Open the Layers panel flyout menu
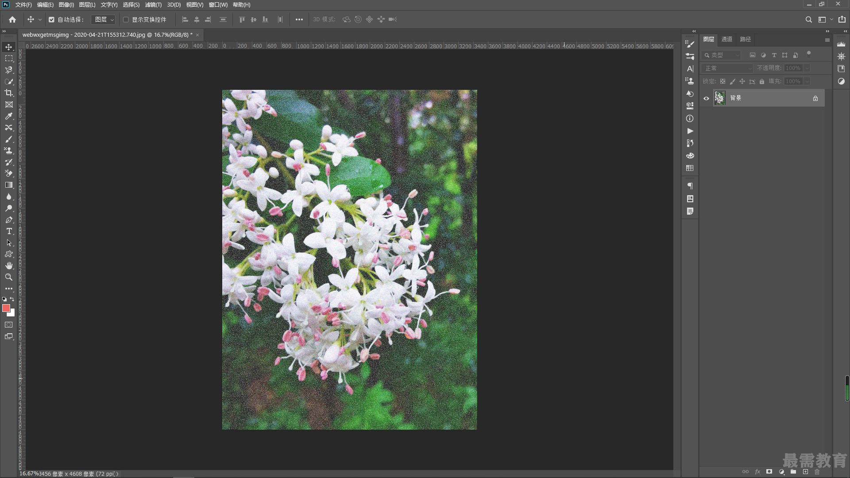Screen dimensions: 850x478 (827, 40)
